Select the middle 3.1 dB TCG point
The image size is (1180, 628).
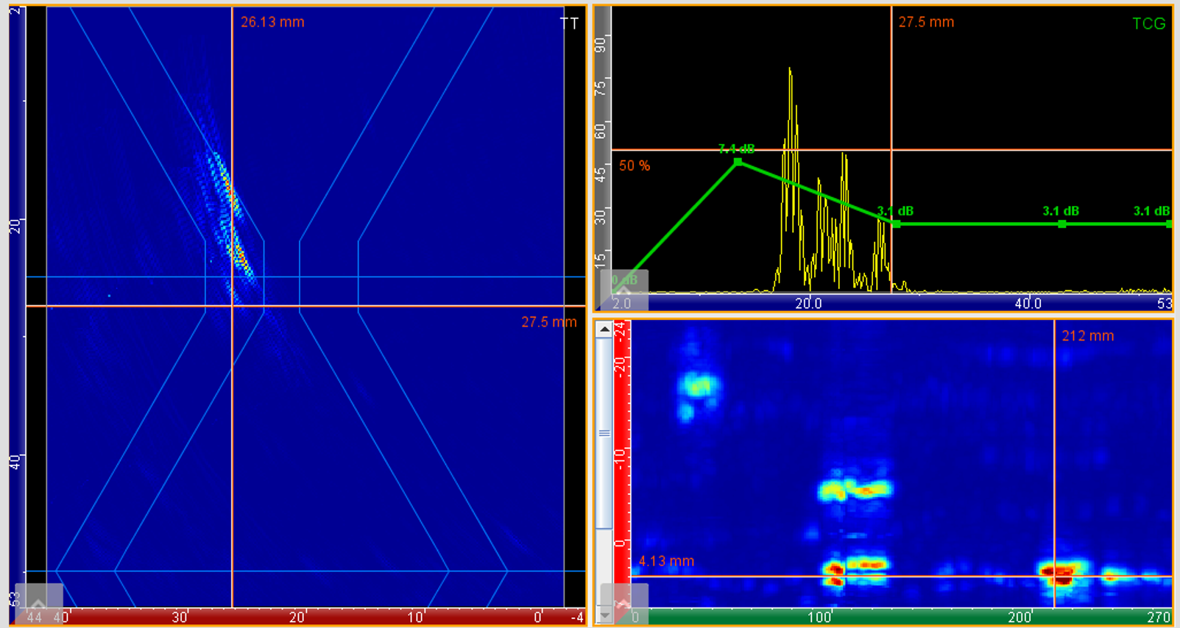[1061, 224]
